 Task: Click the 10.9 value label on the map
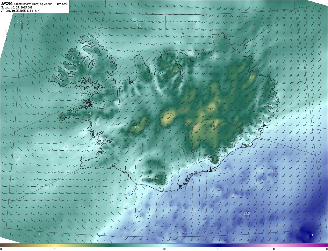pyautogui.click(x=235, y=196)
